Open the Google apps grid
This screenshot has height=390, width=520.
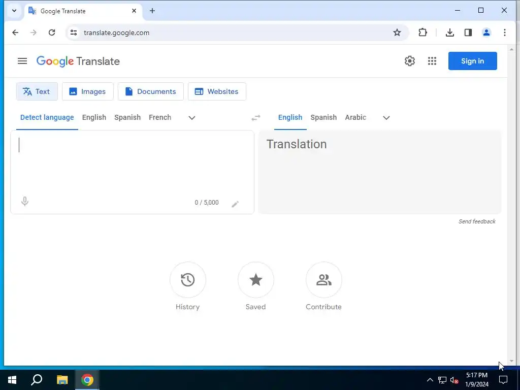[432, 61]
